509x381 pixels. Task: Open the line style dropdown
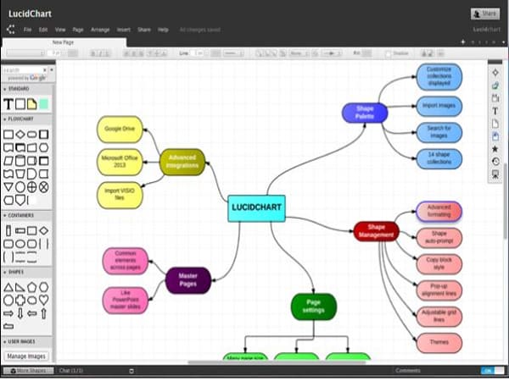[233, 53]
